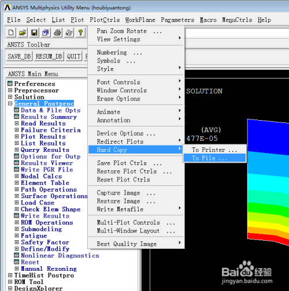The height and width of the screenshot is (291, 289).
Task: Expand the Element Table node
Action: 17,182
